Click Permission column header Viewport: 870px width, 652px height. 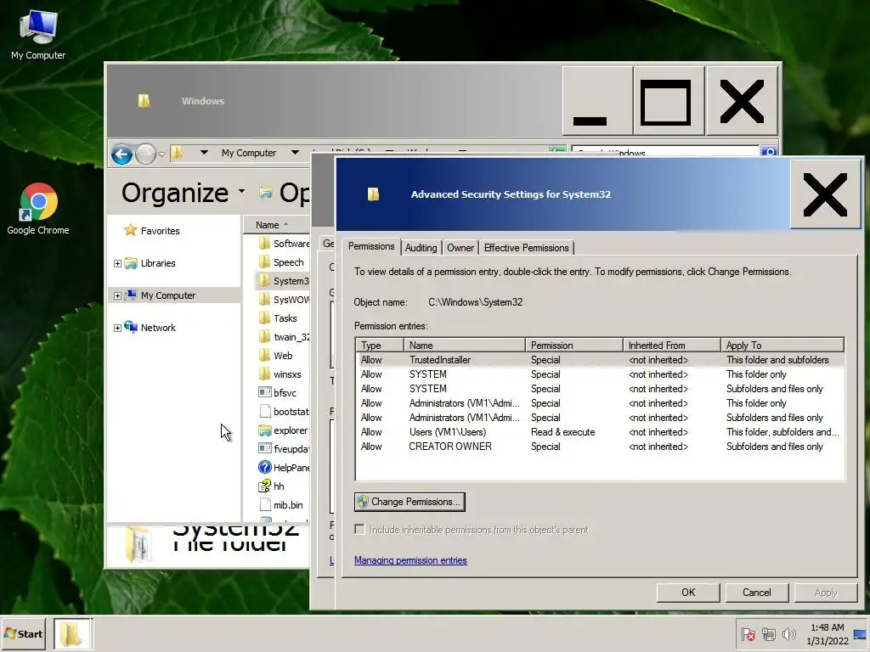(x=573, y=346)
